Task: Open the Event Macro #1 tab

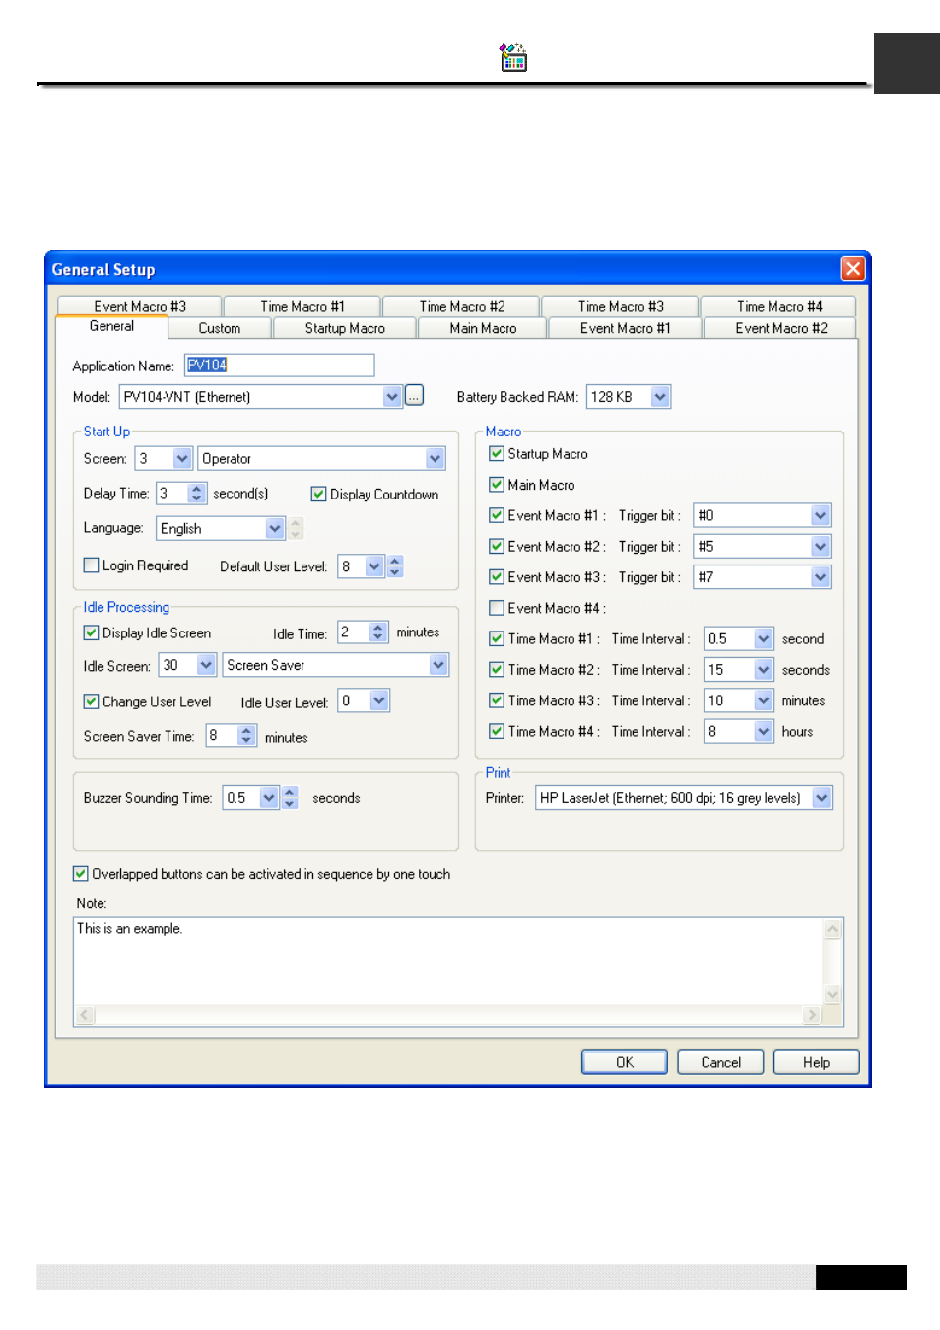Action: (x=625, y=328)
